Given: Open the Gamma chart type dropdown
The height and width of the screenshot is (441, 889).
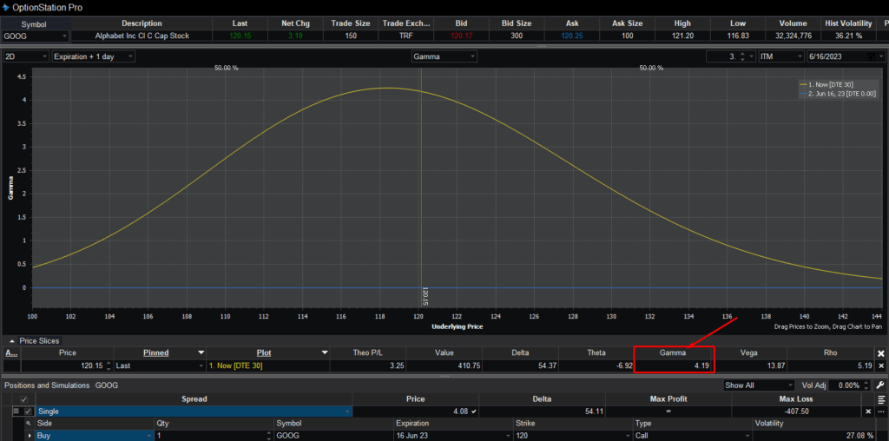Looking at the screenshot, I should (444, 56).
